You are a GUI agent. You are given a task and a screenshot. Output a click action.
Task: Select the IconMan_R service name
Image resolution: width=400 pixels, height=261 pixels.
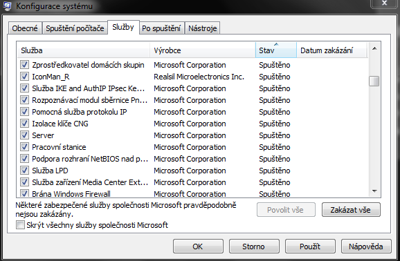point(51,77)
